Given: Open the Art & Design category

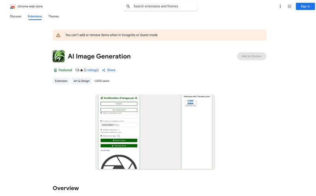Looking at the screenshot, I should click(81, 81).
